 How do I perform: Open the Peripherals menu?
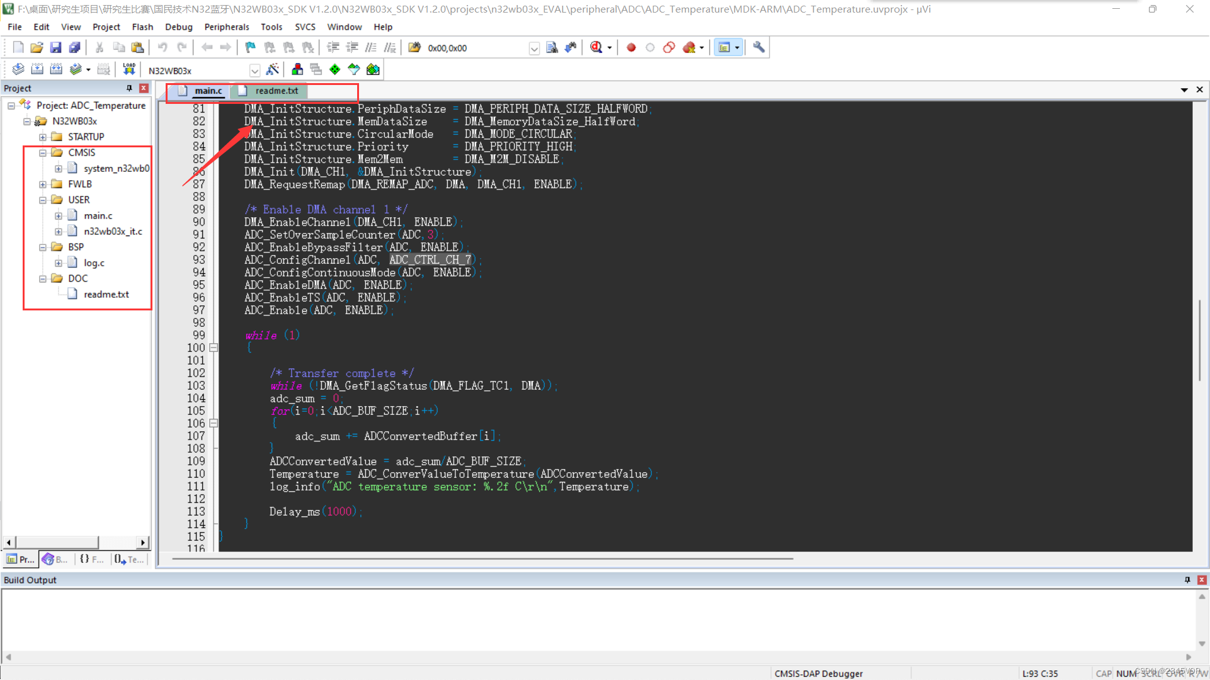point(227,27)
